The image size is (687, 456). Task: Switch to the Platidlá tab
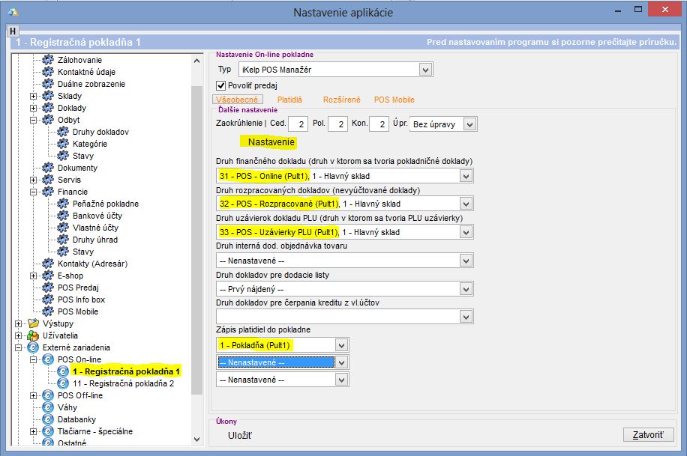click(289, 100)
